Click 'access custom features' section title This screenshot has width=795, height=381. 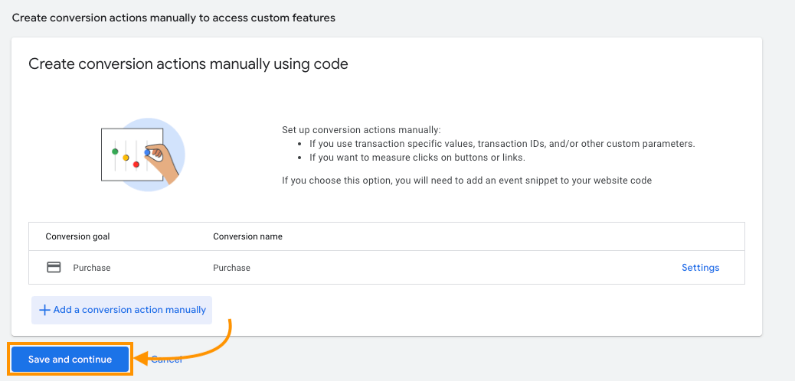click(x=173, y=18)
